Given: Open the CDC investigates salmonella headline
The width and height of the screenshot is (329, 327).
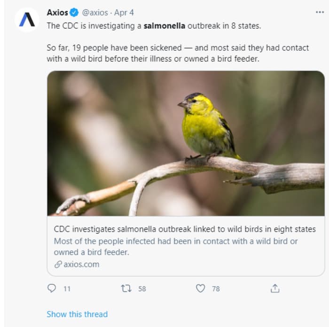Looking at the screenshot, I should (x=185, y=229).
